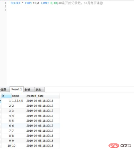Click the id column header
Screen dimensions: 134x154
[6, 96]
